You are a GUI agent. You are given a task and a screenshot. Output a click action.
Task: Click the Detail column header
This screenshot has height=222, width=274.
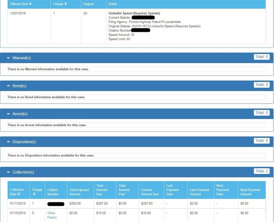pos(112,4)
